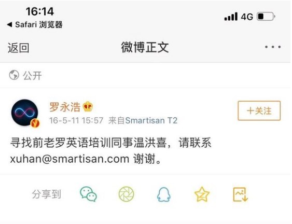292x224 pixels.
Task: Tap the xuhan@smartisan.com email address
Action: click(69, 159)
